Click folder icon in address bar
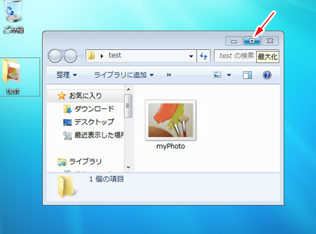 point(92,56)
